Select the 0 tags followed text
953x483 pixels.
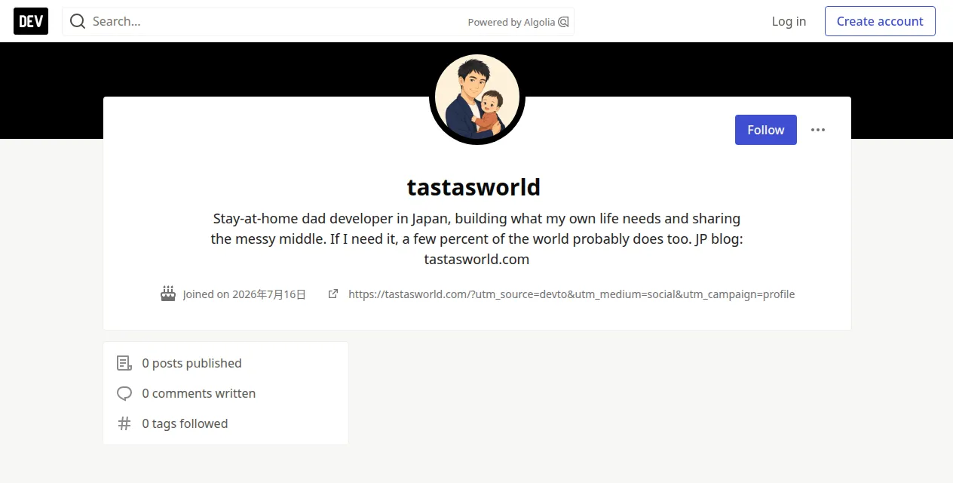pyautogui.click(x=185, y=423)
